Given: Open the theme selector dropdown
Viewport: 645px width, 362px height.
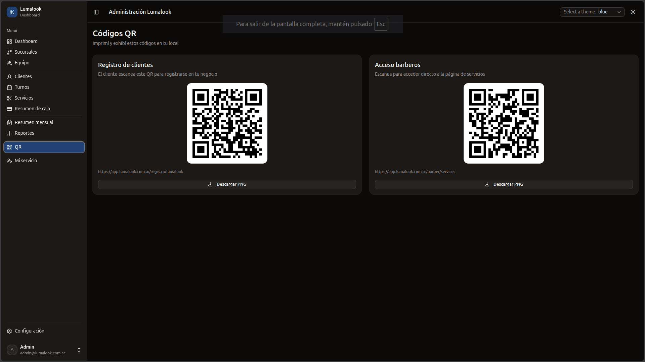Looking at the screenshot, I should 592,12.
